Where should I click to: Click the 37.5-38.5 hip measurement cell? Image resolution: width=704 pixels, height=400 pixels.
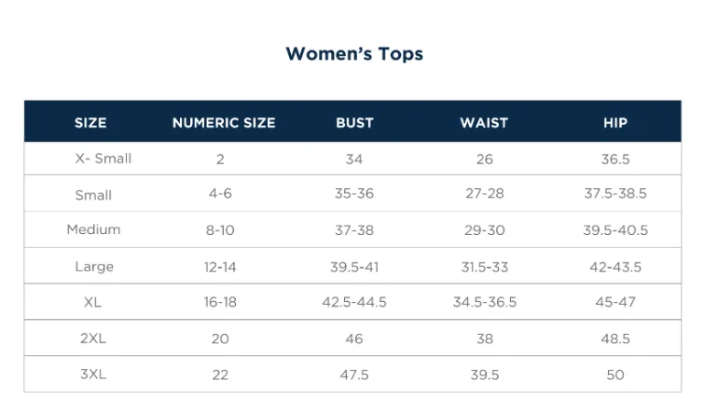615,194
